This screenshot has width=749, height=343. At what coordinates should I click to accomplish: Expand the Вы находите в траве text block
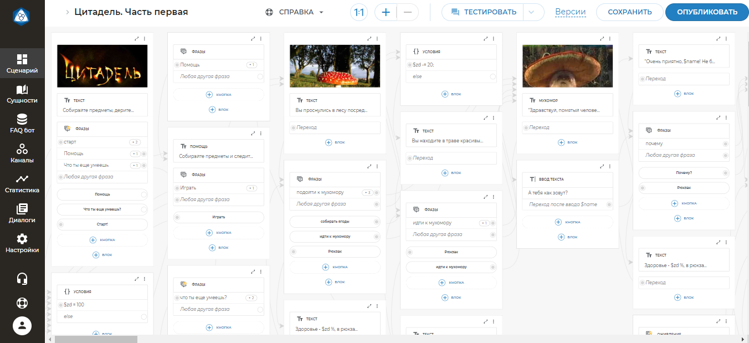(x=485, y=118)
